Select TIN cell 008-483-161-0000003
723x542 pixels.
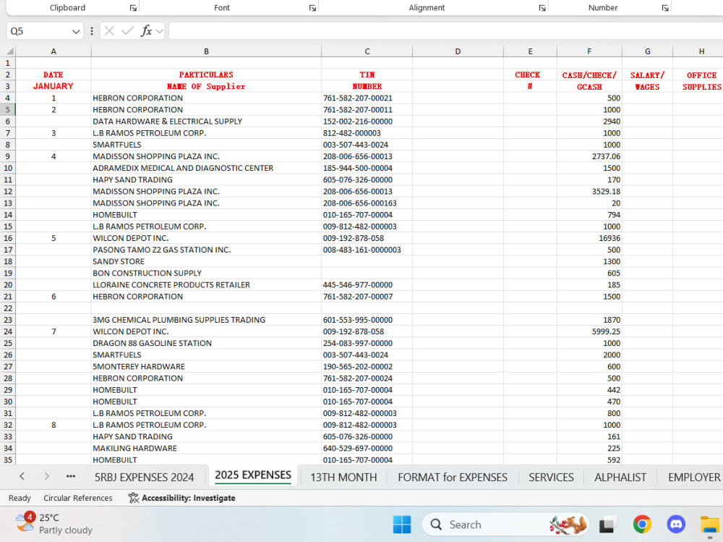(x=367, y=250)
